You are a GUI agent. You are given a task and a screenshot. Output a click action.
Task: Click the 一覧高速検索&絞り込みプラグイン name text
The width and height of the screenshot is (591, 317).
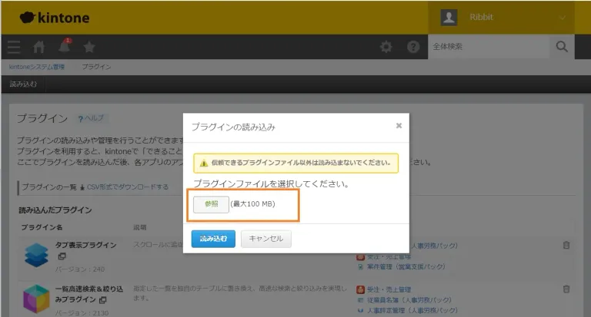point(89,294)
